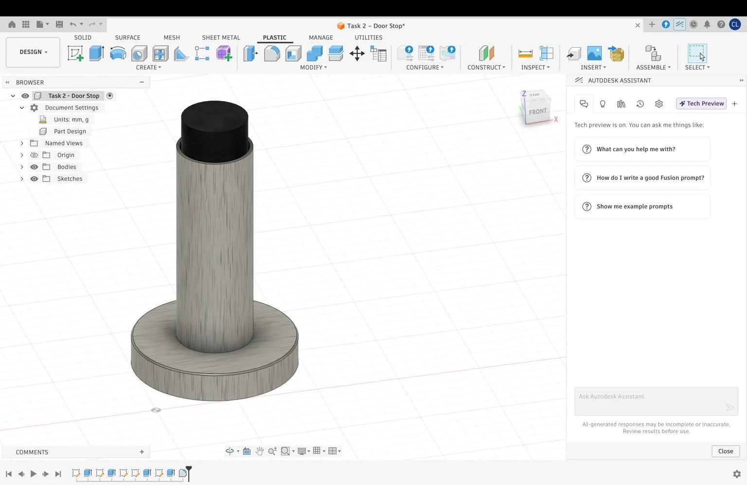The width and height of the screenshot is (747, 485).
Task: Collapse the Task 2 - Door Stop node
Action: [13, 96]
